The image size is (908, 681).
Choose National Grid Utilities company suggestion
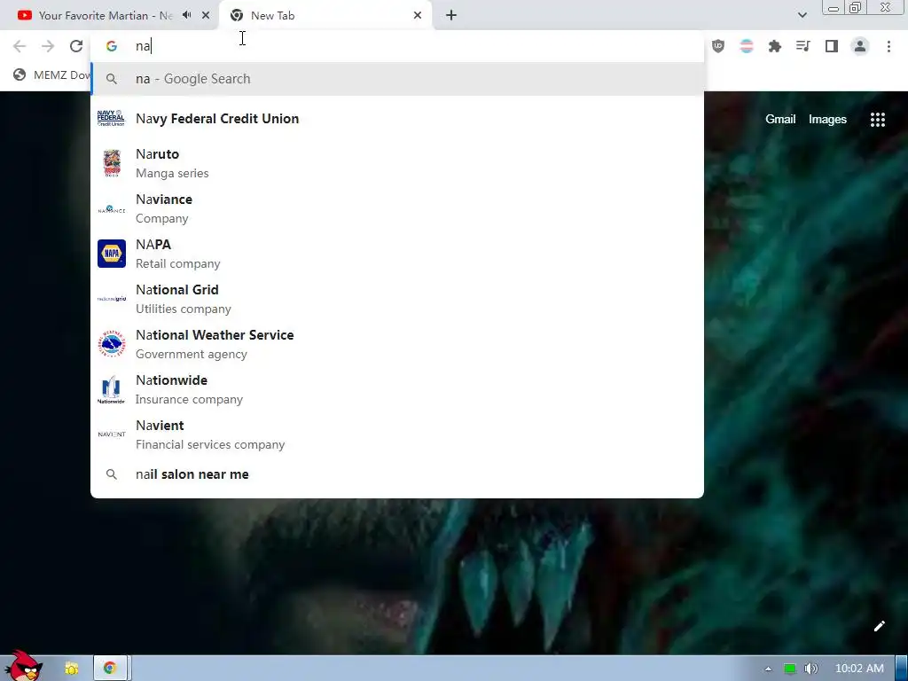pyautogui.click(x=397, y=299)
